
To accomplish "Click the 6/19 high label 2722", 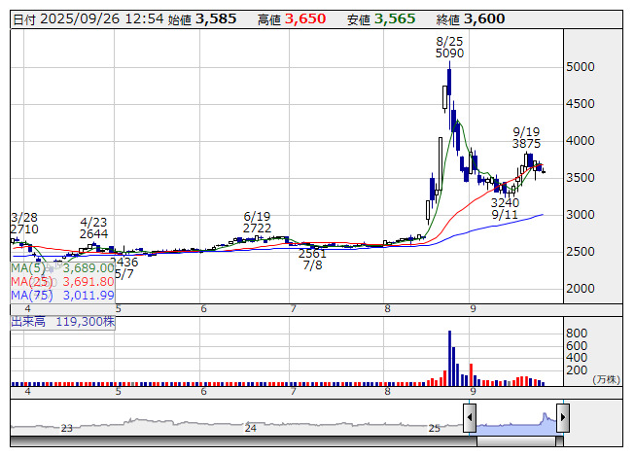I will [257, 228].
